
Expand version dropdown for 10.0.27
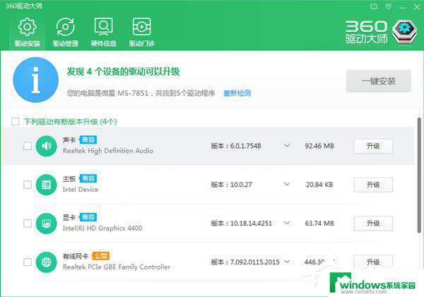click(287, 184)
